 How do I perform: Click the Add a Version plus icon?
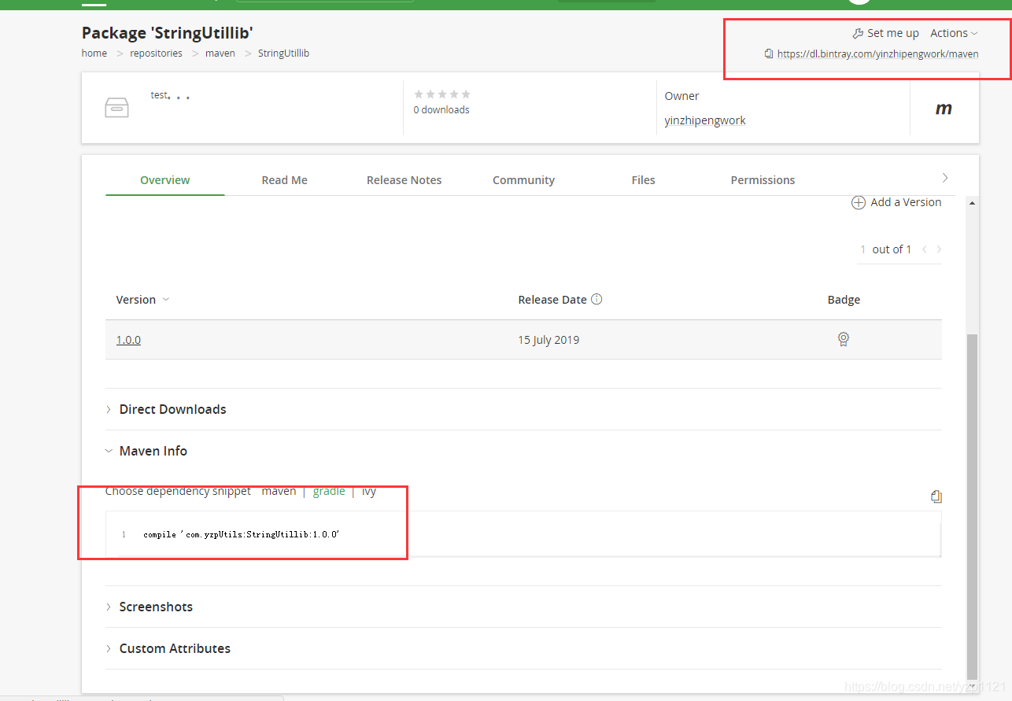[x=859, y=202]
